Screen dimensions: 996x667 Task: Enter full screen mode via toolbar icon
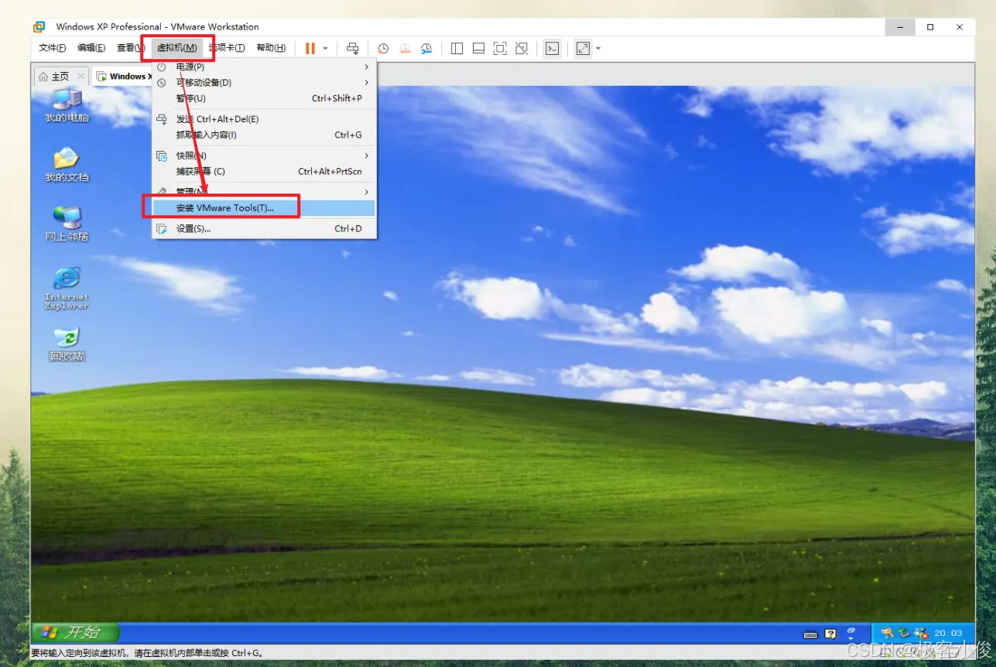pos(500,49)
